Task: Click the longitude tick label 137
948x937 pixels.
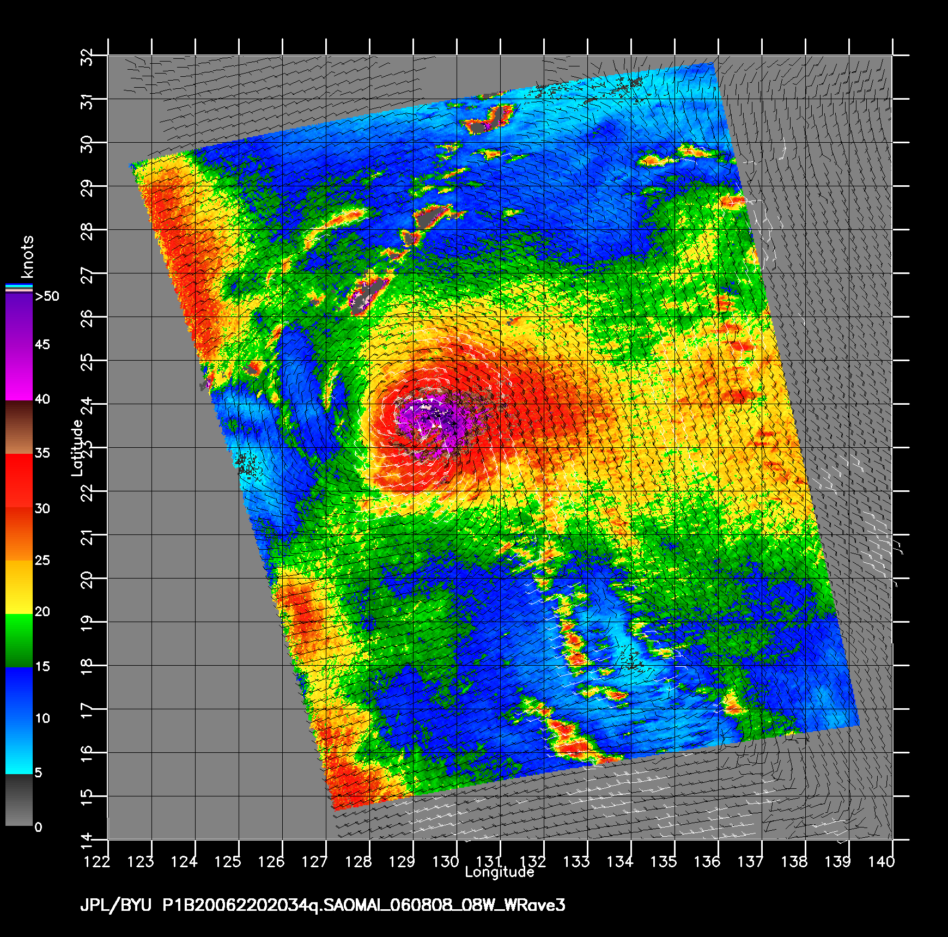Action: point(751,861)
